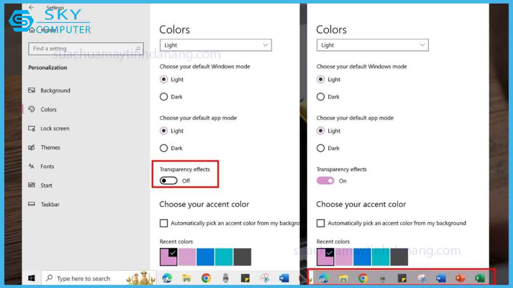Expand the Light color dropdown beside the sidebar
Viewport: 513px width, 288px height.
point(216,45)
